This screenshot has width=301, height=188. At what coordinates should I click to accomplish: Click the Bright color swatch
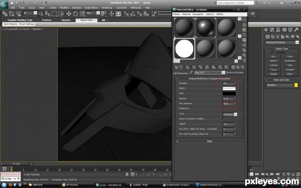[x=229, y=88]
